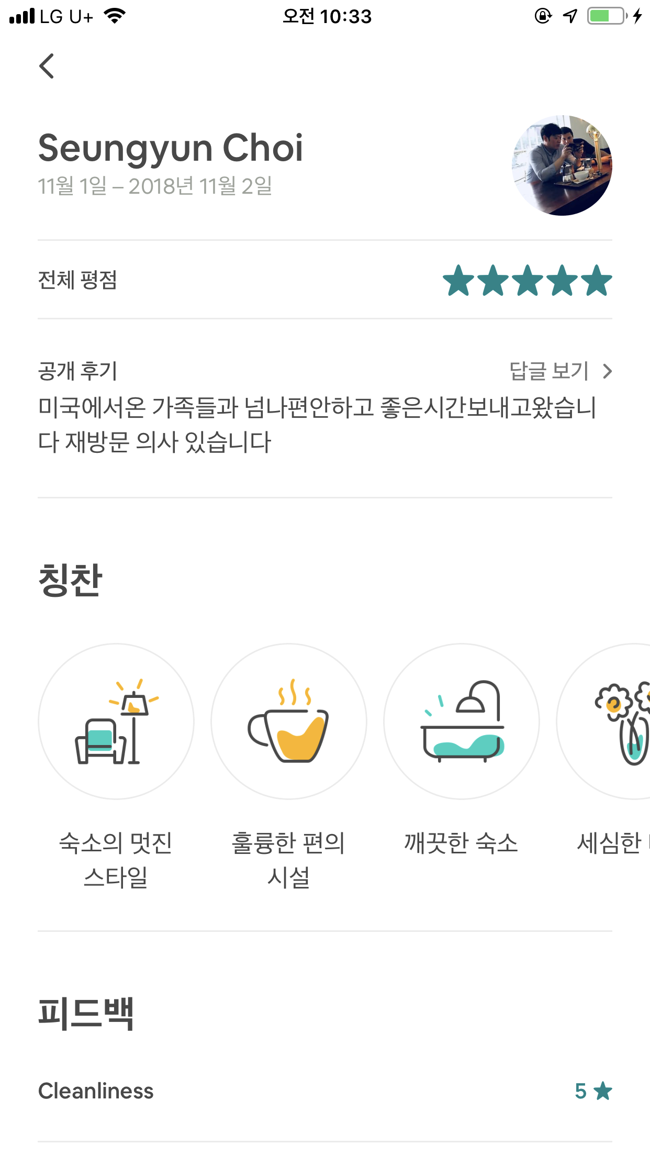Tap the Cleanliness 5 star rating
650x1156 pixels.
[x=593, y=1091]
